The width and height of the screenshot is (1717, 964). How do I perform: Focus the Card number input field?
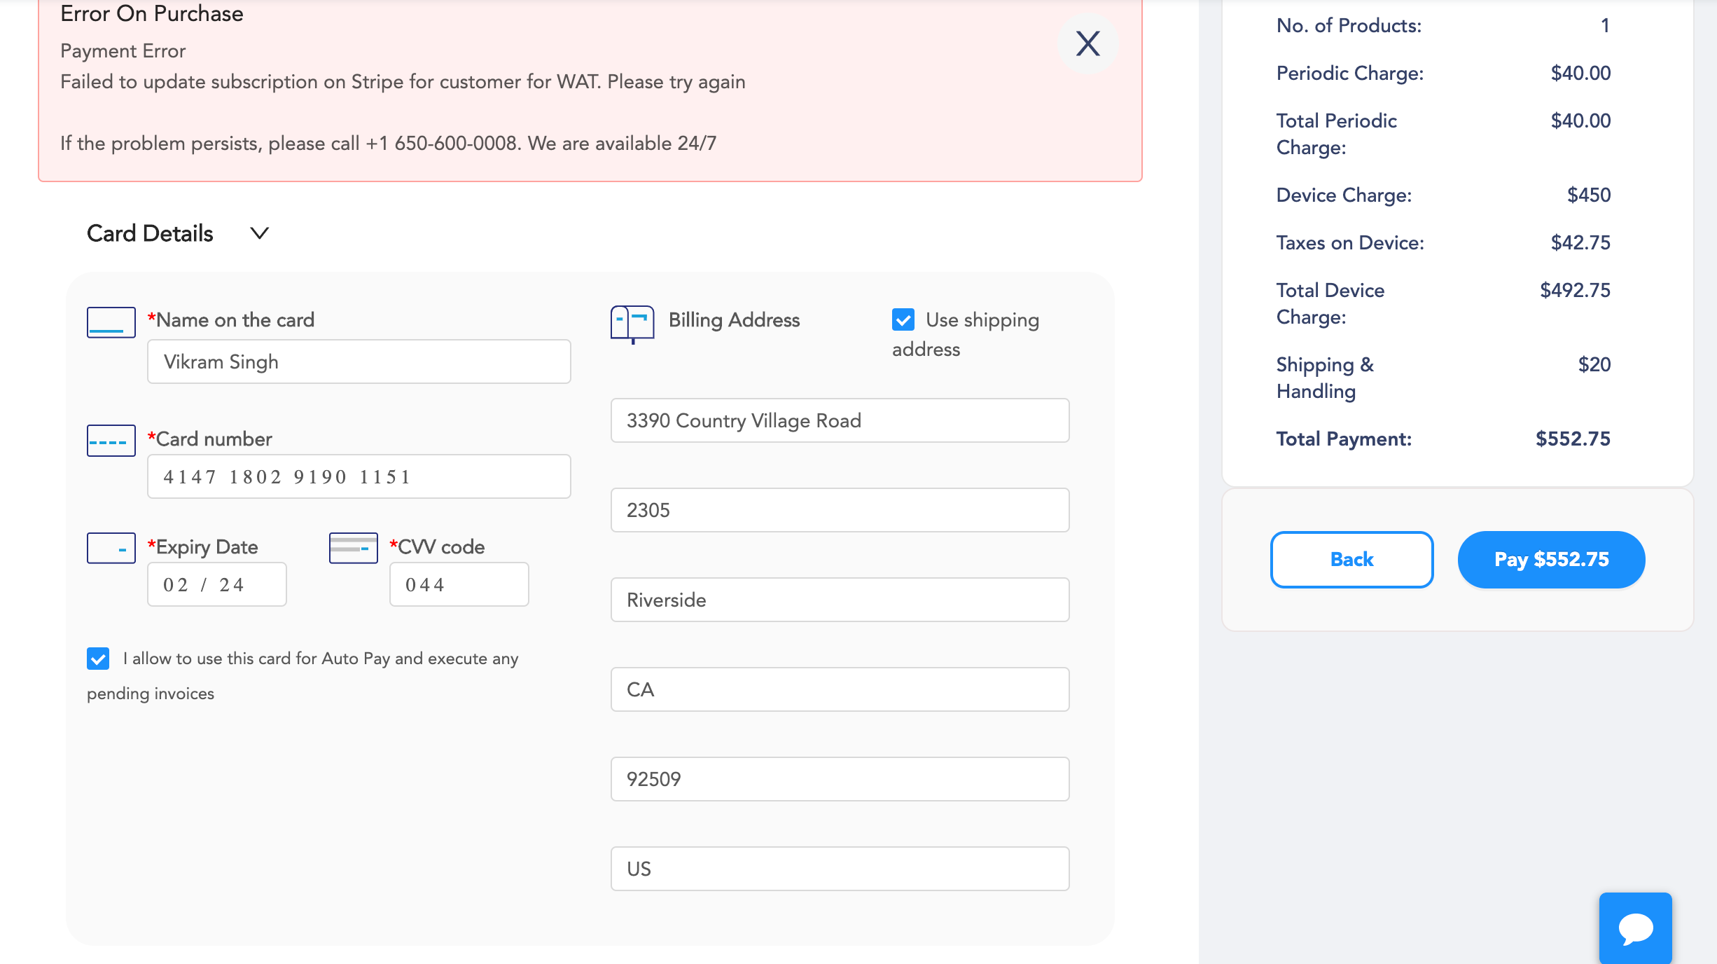(x=359, y=476)
